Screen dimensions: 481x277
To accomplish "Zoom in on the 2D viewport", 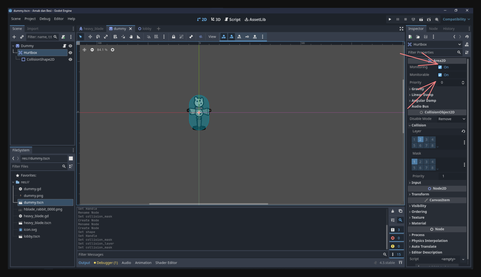I will click(x=113, y=50).
